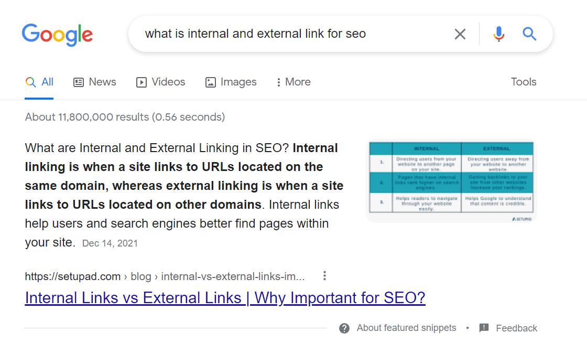Click the Videos tab play icon
Image resolution: width=587 pixels, height=364 pixels.
142,82
